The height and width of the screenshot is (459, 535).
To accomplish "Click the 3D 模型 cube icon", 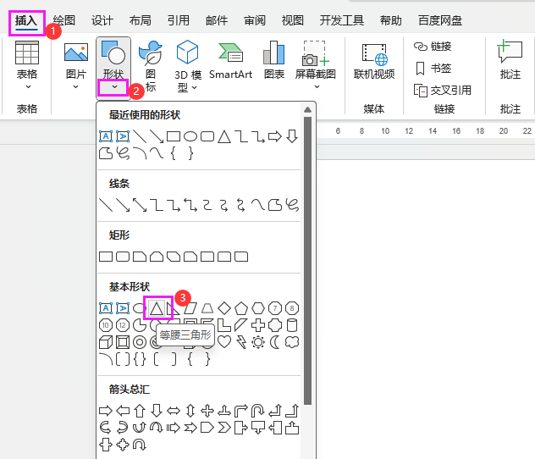I will pos(187,52).
